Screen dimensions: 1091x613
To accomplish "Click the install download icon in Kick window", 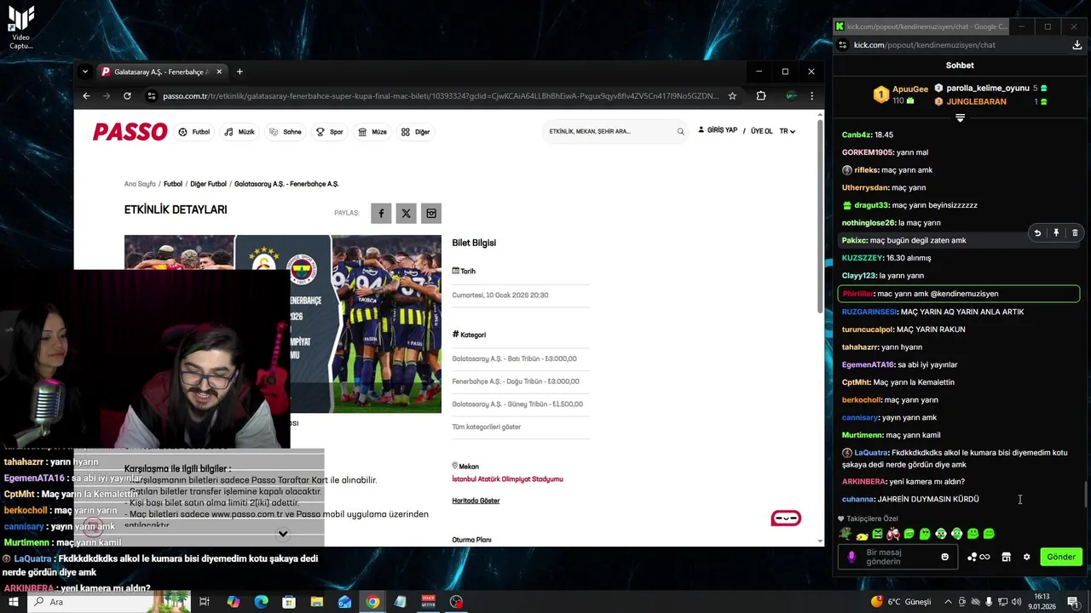I will [x=1077, y=45].
